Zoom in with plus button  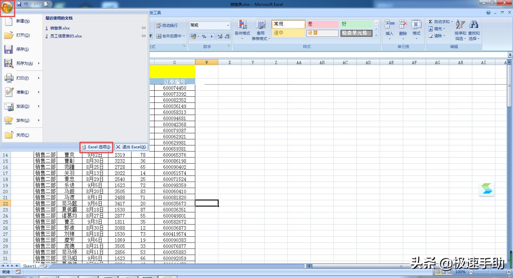509,272
